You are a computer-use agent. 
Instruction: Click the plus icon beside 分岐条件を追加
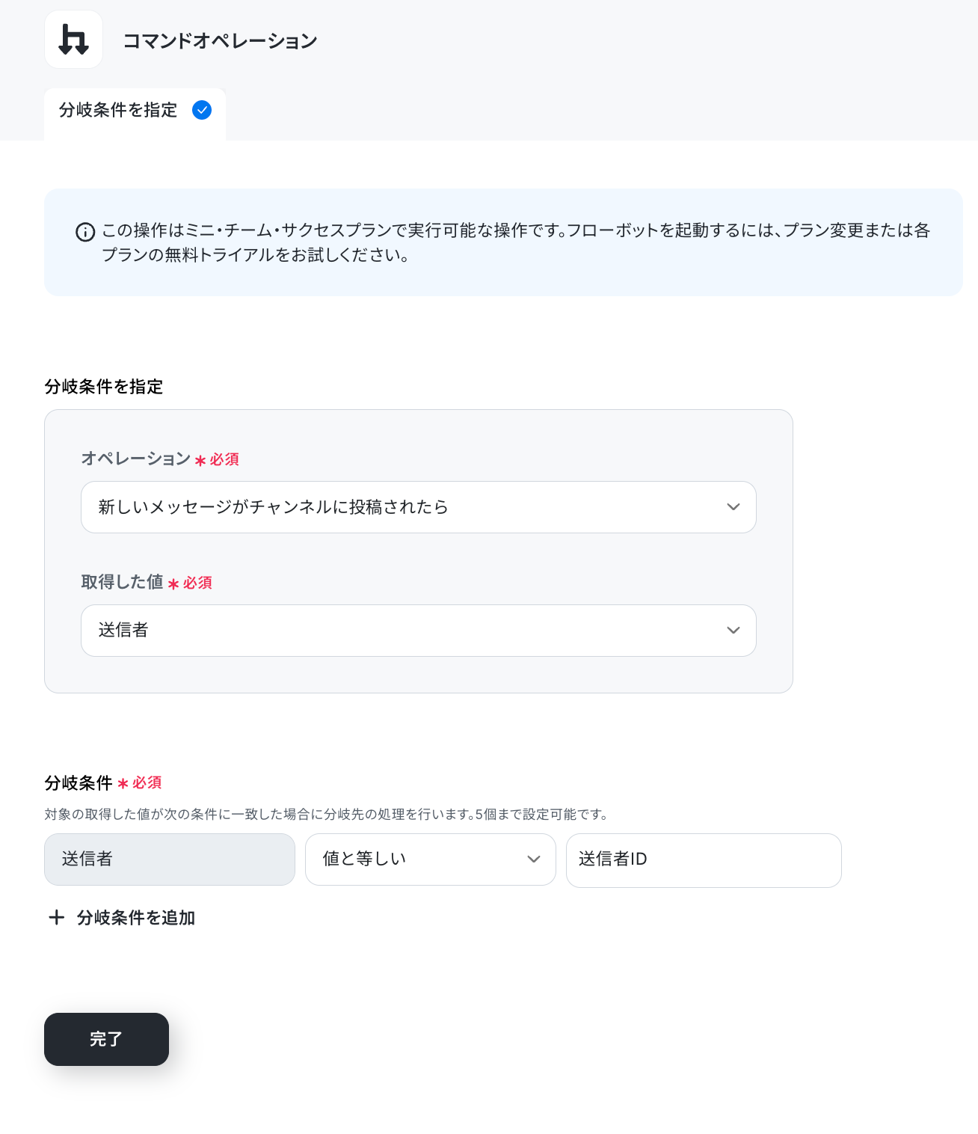pos(56,917)
